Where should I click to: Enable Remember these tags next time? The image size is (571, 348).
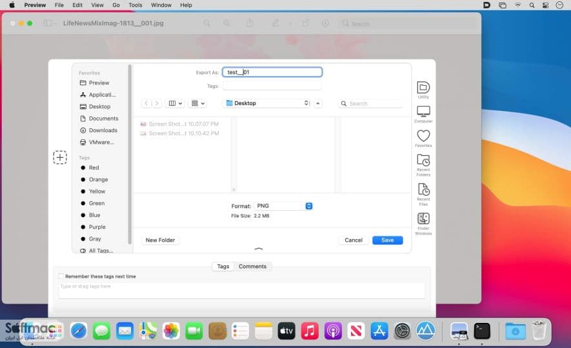click(x=61, y=276)
